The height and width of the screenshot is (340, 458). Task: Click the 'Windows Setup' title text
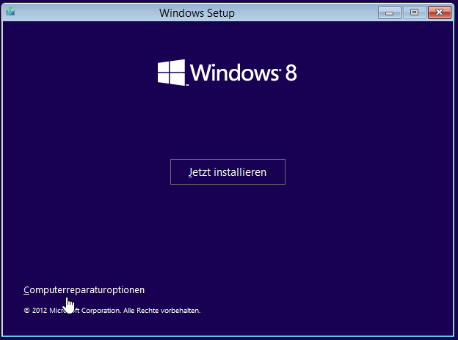click(x=197, y=13)
